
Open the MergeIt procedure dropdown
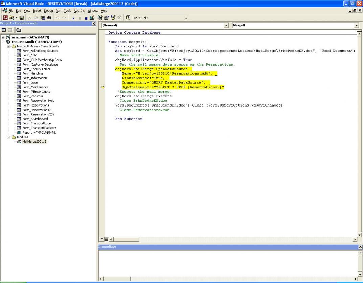pos(356,25)
